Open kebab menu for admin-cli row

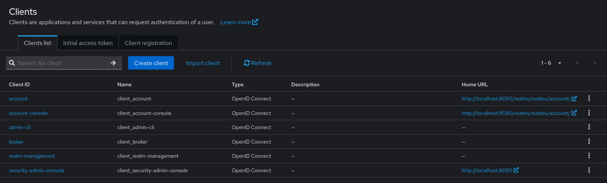point(589,127)
